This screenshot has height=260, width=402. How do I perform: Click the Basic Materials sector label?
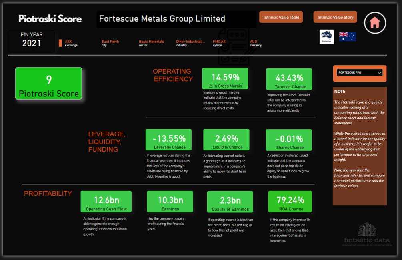click(151, 43)
